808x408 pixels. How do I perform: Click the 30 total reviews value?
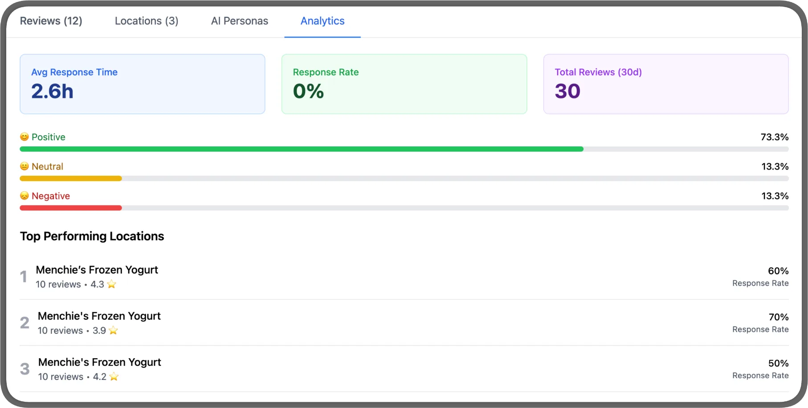(x=567, y=92)
